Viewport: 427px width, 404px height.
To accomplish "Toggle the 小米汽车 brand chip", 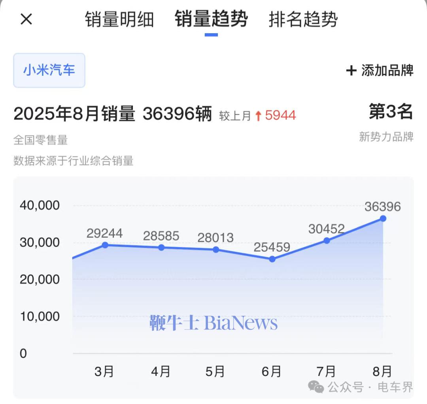I will 49,70.
